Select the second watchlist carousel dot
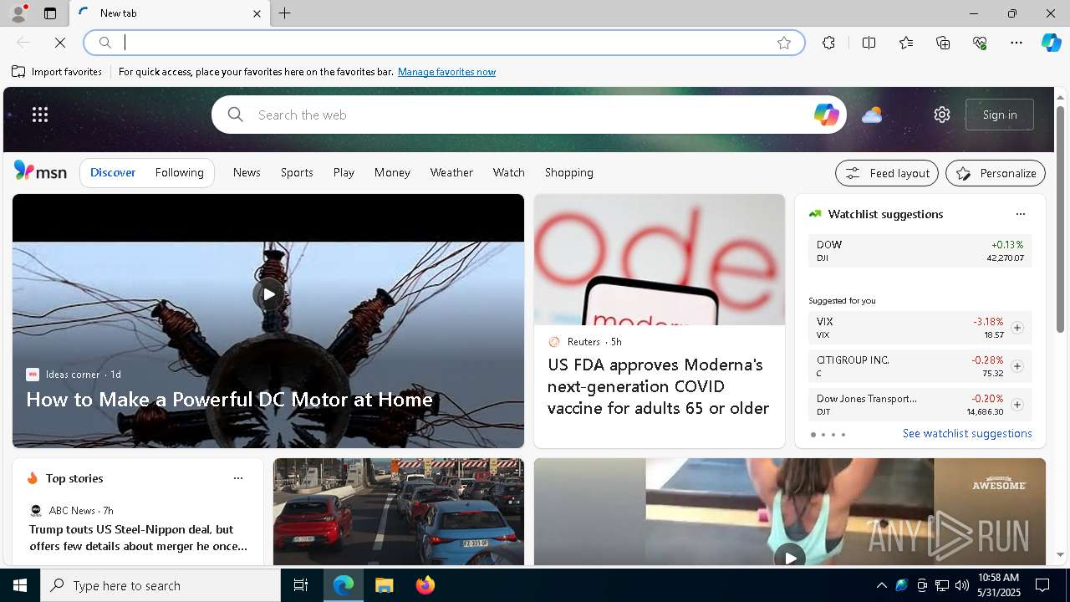Screen dimensions: 1070x602 823,435
